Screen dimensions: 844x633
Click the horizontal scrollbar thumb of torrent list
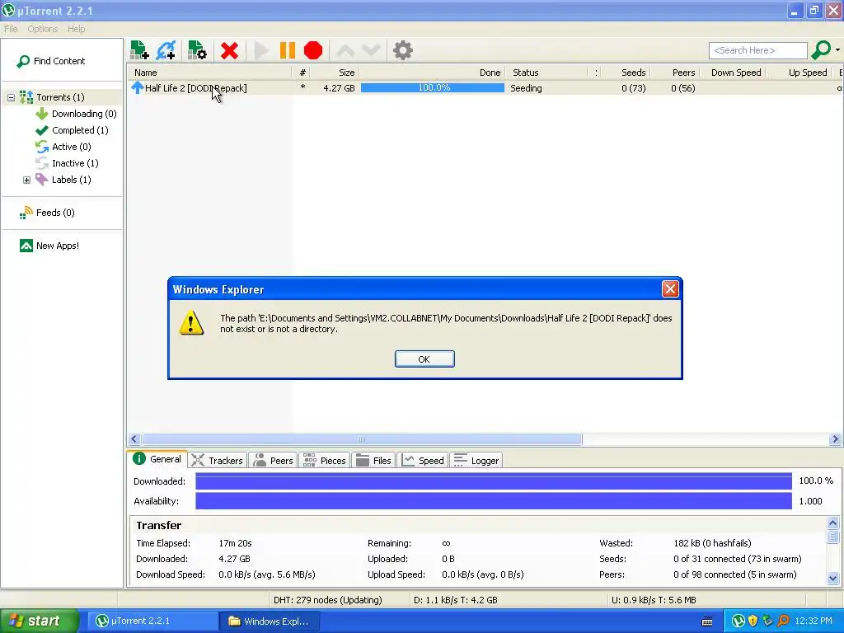(x=362, y=439)
